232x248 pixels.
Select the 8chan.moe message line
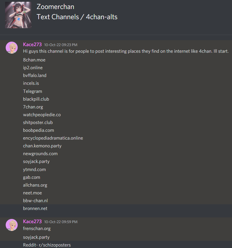[34, 60]
